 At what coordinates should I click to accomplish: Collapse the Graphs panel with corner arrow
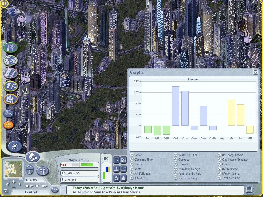click(x=255, y=72)
